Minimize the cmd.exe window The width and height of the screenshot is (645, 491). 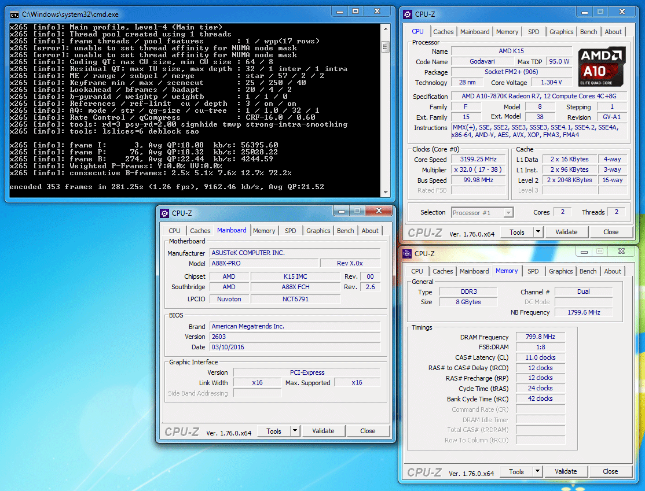coord(340,12)
